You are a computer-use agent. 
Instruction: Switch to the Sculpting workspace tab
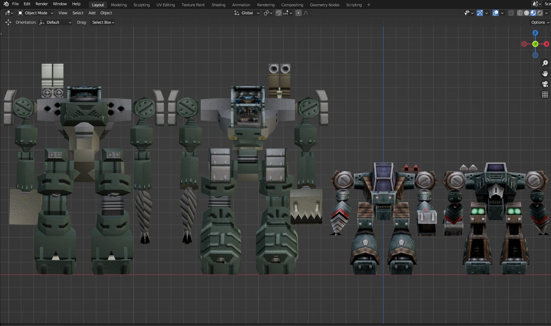pos(142,5)
